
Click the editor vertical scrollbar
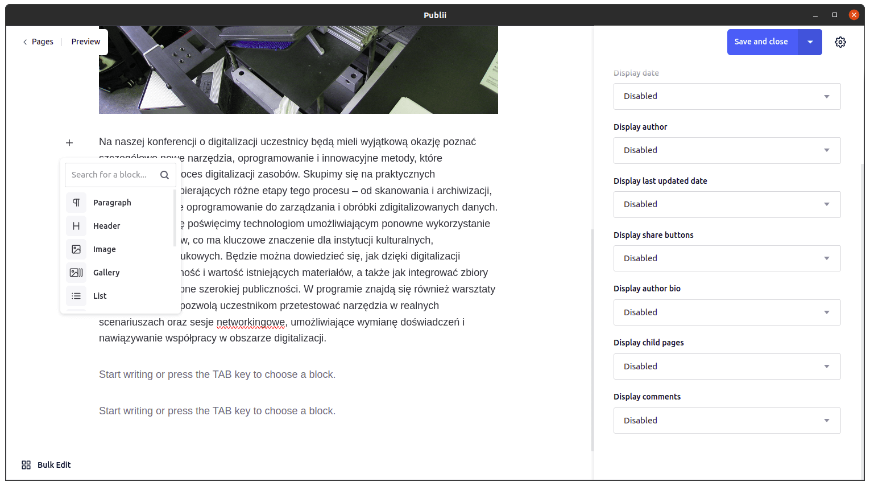[x=592, y=340]
